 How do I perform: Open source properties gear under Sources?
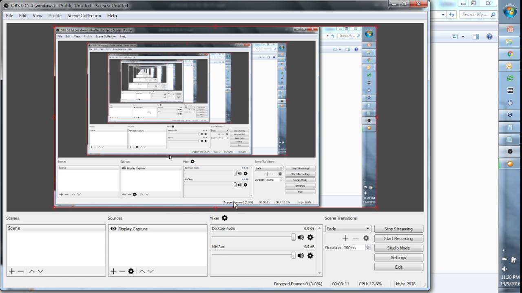click(x=131, y=271)
